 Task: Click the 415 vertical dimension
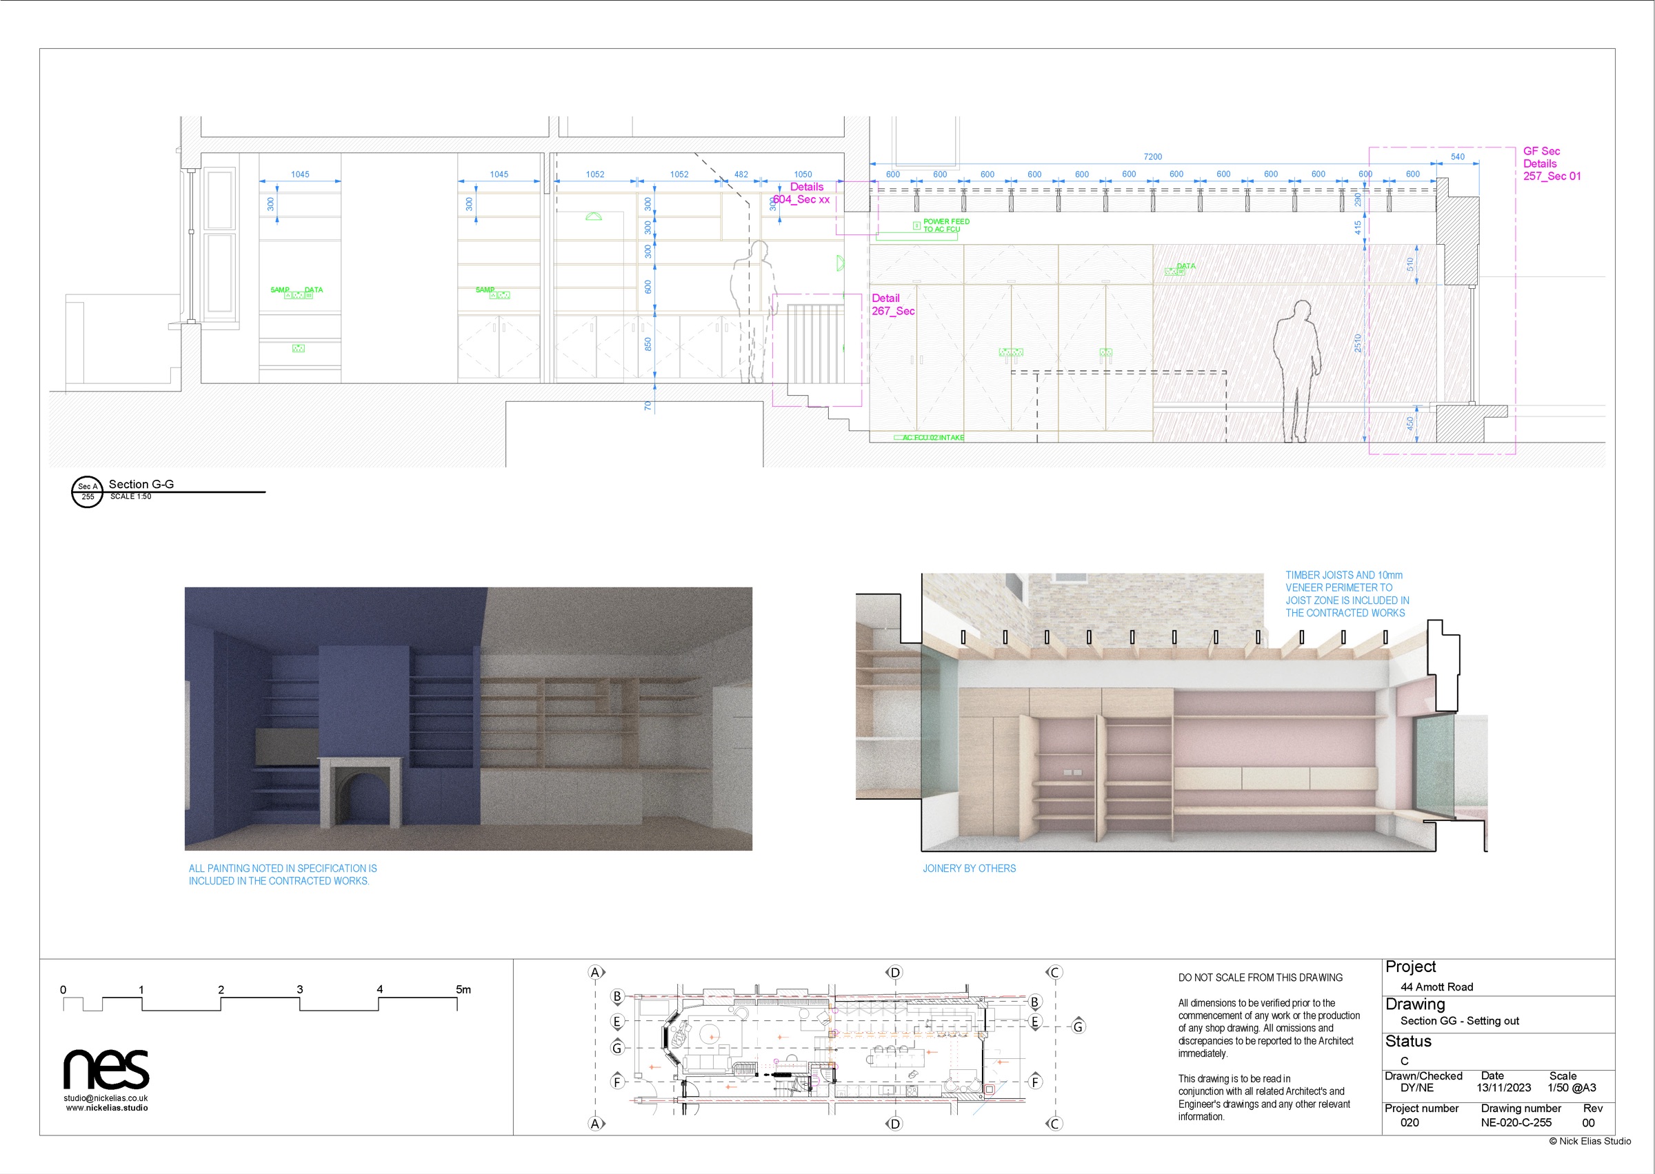pos(1357,227)
